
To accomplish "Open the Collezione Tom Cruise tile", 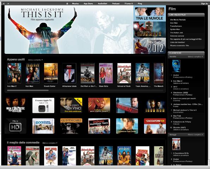I will [127, 126].
